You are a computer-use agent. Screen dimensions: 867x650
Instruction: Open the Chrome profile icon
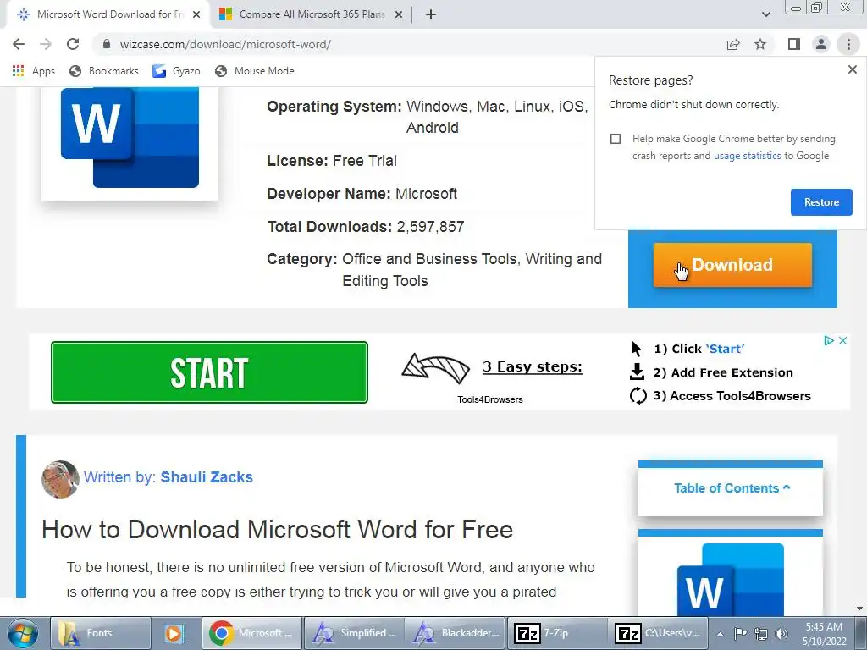coord(821,44)
